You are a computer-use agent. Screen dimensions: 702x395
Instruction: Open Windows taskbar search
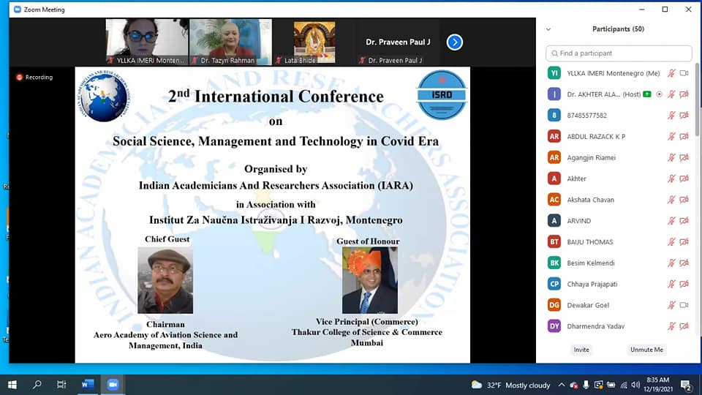pos(37,384)
